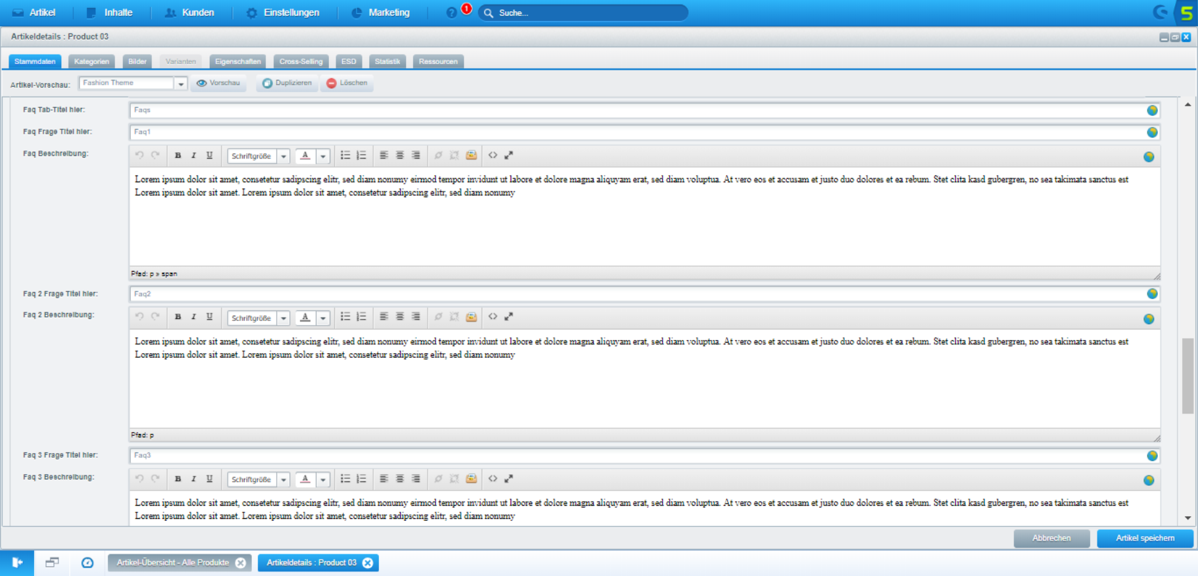Insert numbered list in Faq Beschreibung editor
Image resolution: width=1198 pixels, height=576 pixels.
coord(361,156)
